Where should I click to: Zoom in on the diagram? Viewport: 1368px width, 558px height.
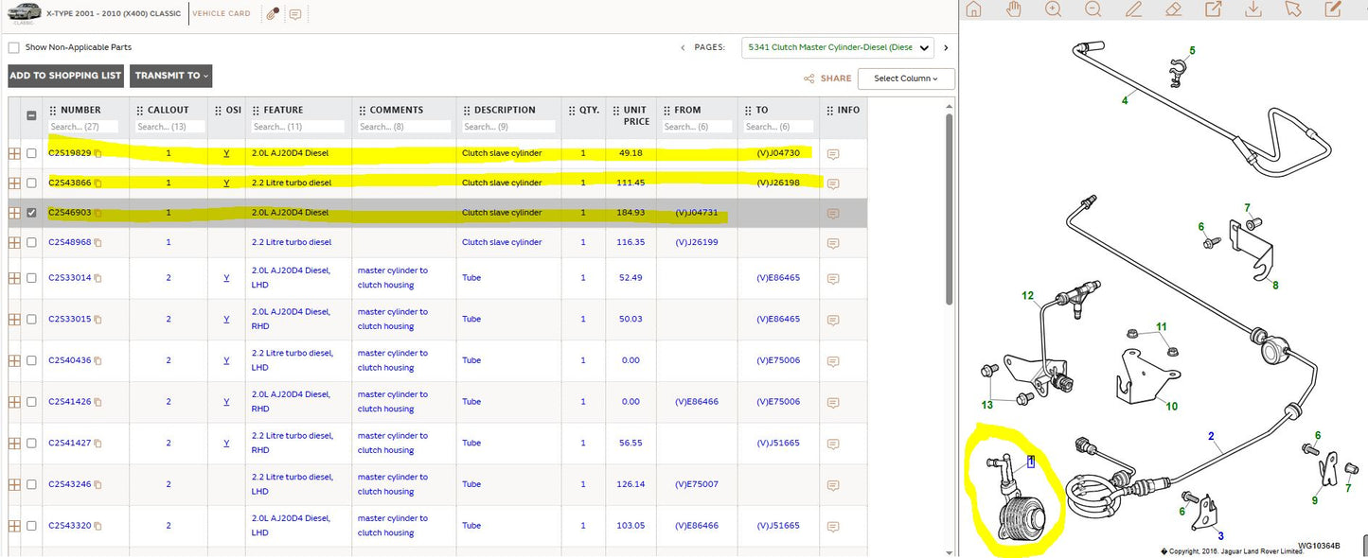[1054, 9]
